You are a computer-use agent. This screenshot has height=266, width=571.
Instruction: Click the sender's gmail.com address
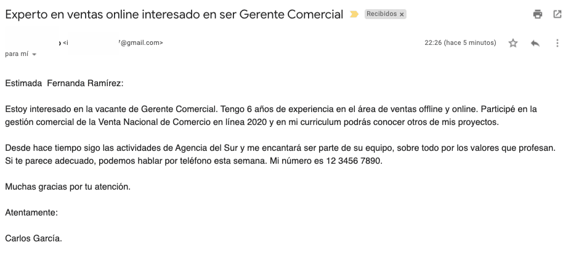(x=113, y=42)
